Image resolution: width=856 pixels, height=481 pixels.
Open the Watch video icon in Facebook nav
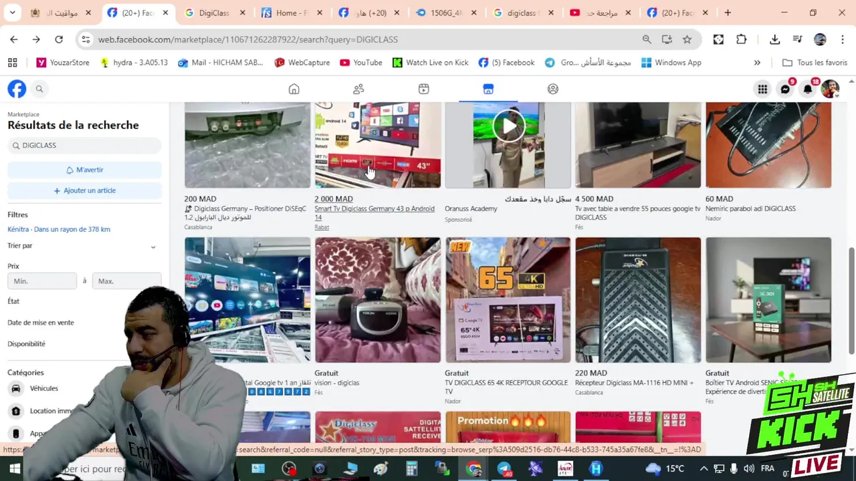click(423, 89)
